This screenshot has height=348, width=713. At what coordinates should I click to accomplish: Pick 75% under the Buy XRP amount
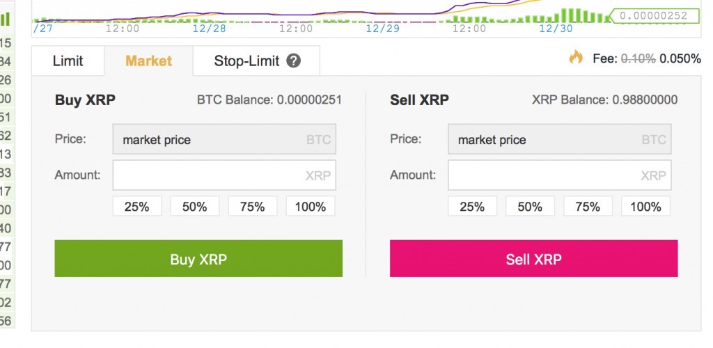click(x=252, y=206)
